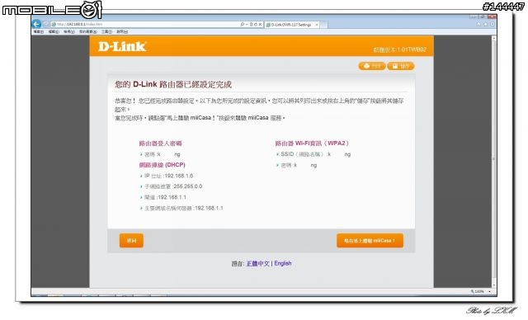Go back with the browser back arrow
This screenshot has height=320, width=528.
tap(36, 24)
